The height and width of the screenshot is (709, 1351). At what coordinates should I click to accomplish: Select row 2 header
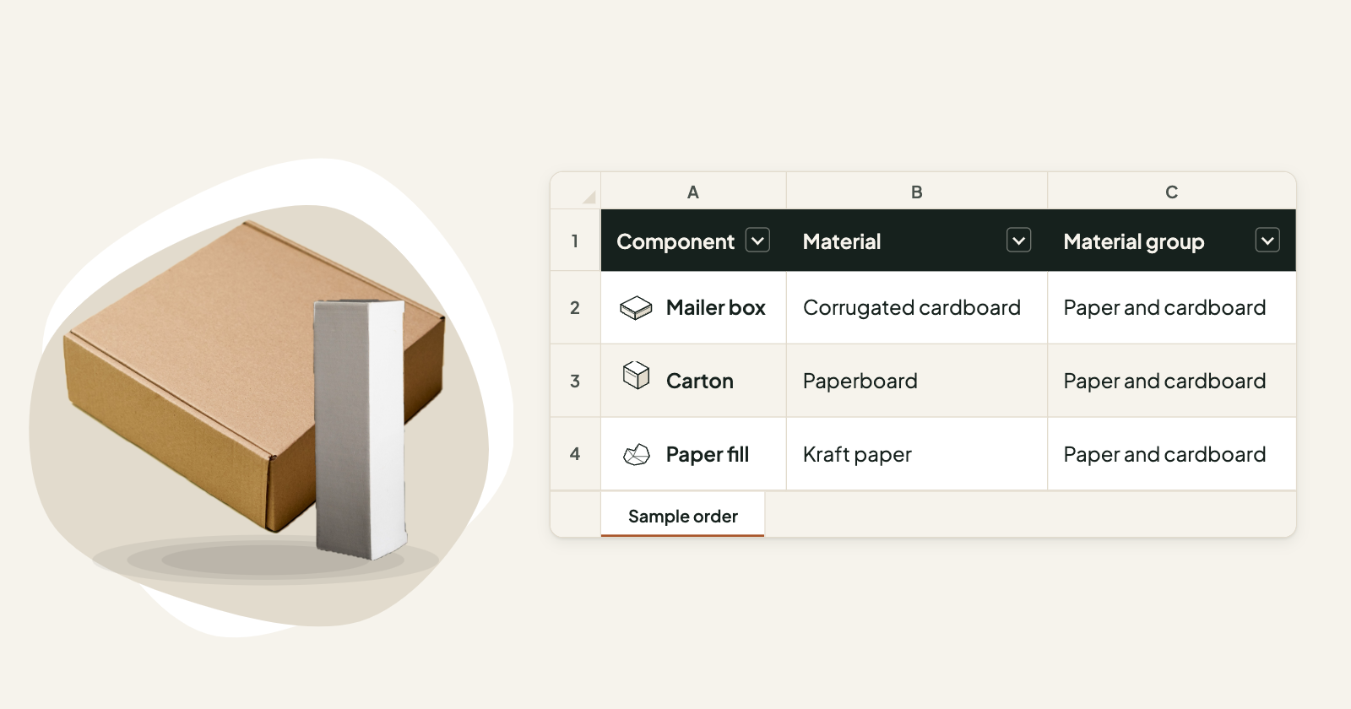coord(575,308)
